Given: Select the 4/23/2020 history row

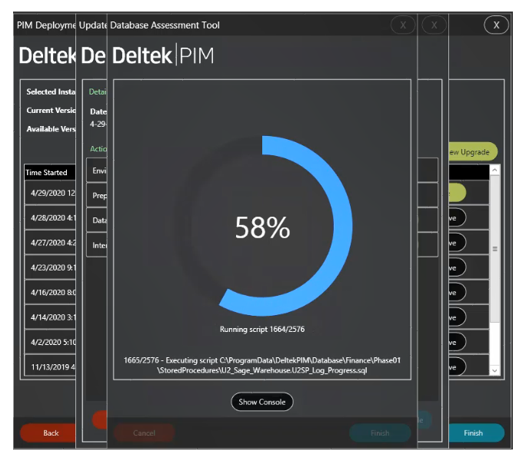Looking at the screenshot, I should (50, 267).
